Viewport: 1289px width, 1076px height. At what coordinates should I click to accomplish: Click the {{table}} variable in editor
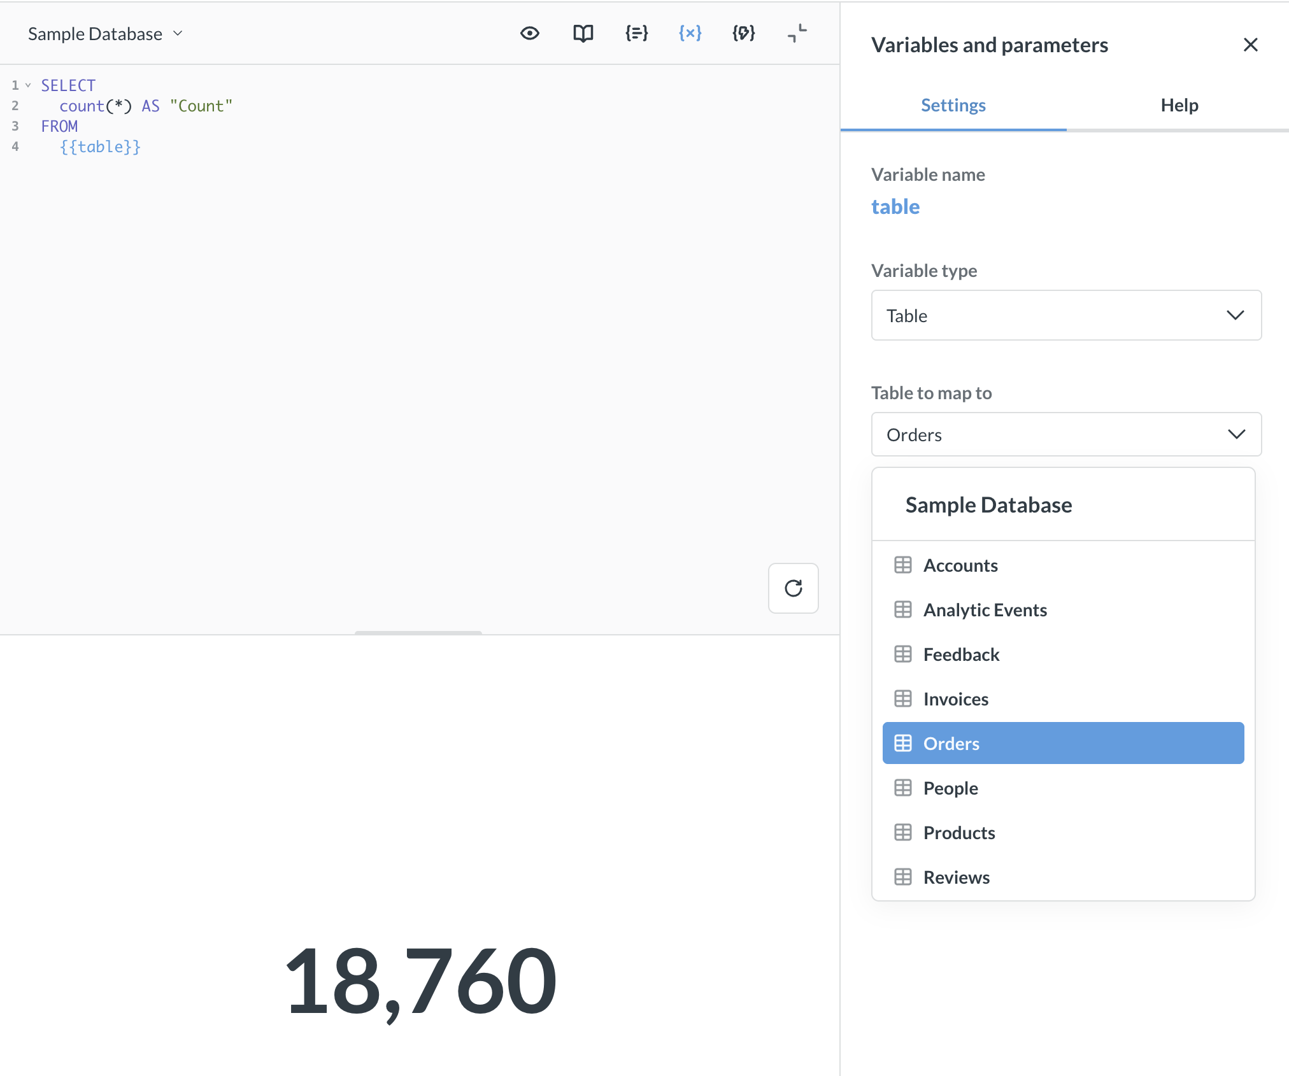[100, 147]
